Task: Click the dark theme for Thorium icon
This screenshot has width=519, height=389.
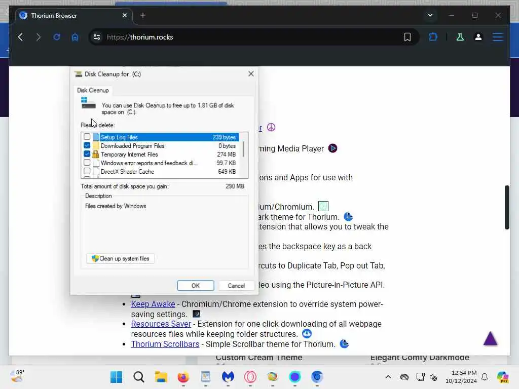Action: (348, 217)
